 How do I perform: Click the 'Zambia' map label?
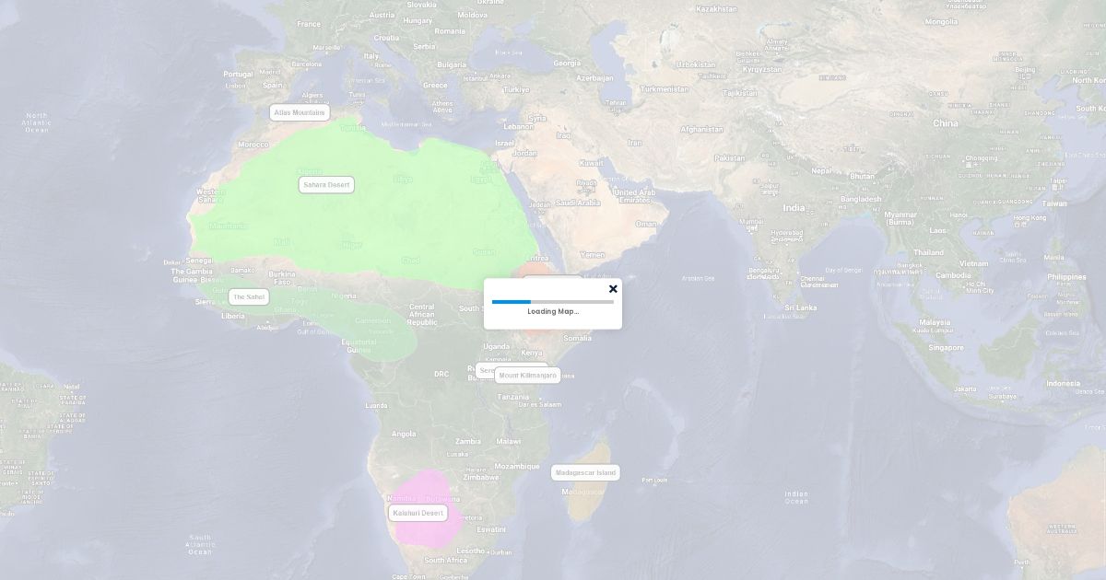point(467,441)
